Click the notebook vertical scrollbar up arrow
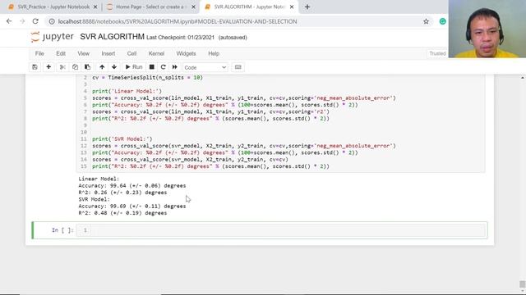 pyautogui.click(x=523, y=78)
